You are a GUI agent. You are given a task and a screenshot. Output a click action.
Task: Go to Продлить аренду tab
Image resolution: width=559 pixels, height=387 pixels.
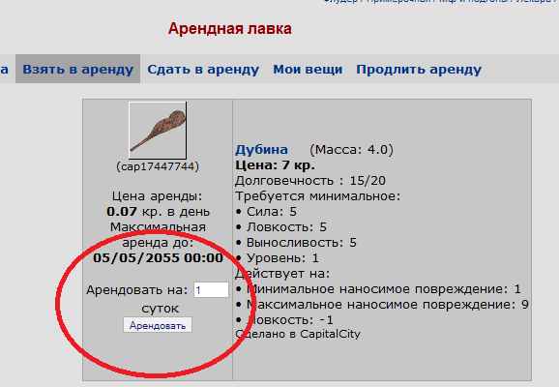click(x=419, y=70)
